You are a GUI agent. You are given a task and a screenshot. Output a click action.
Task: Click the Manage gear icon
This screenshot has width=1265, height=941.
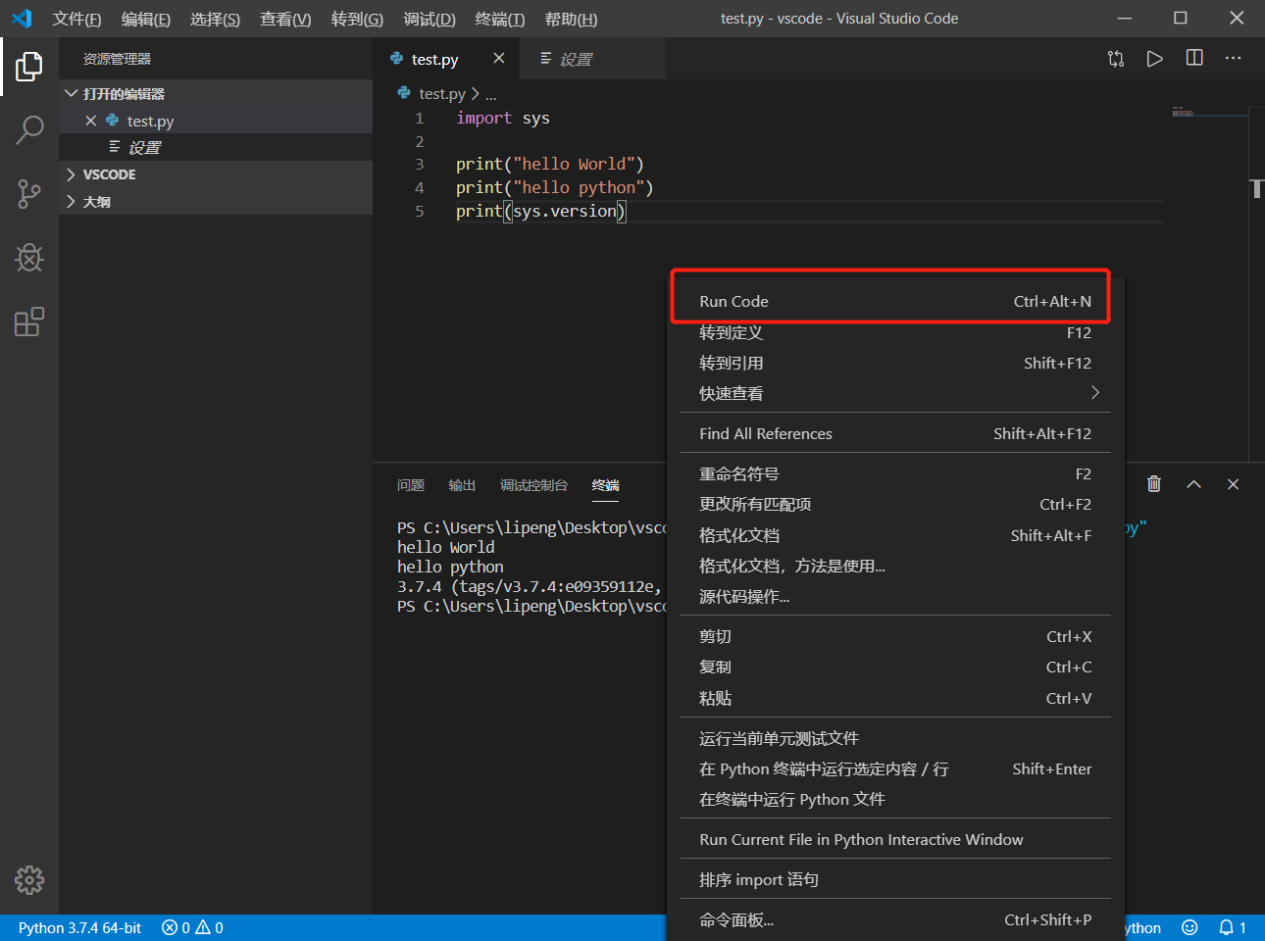[29, 880]
